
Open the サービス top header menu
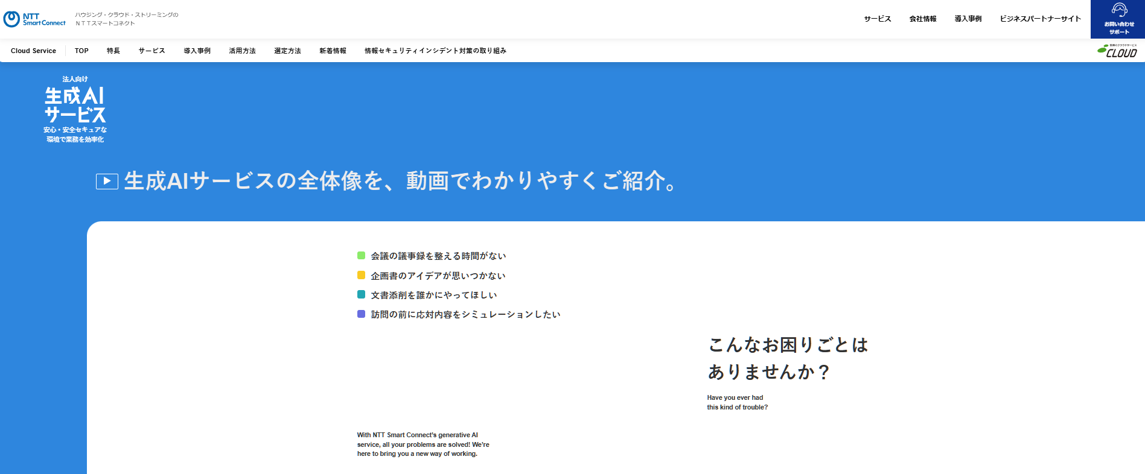click(877, 19)
